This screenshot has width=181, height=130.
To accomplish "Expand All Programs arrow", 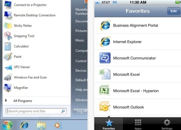I will coord(6,101).
